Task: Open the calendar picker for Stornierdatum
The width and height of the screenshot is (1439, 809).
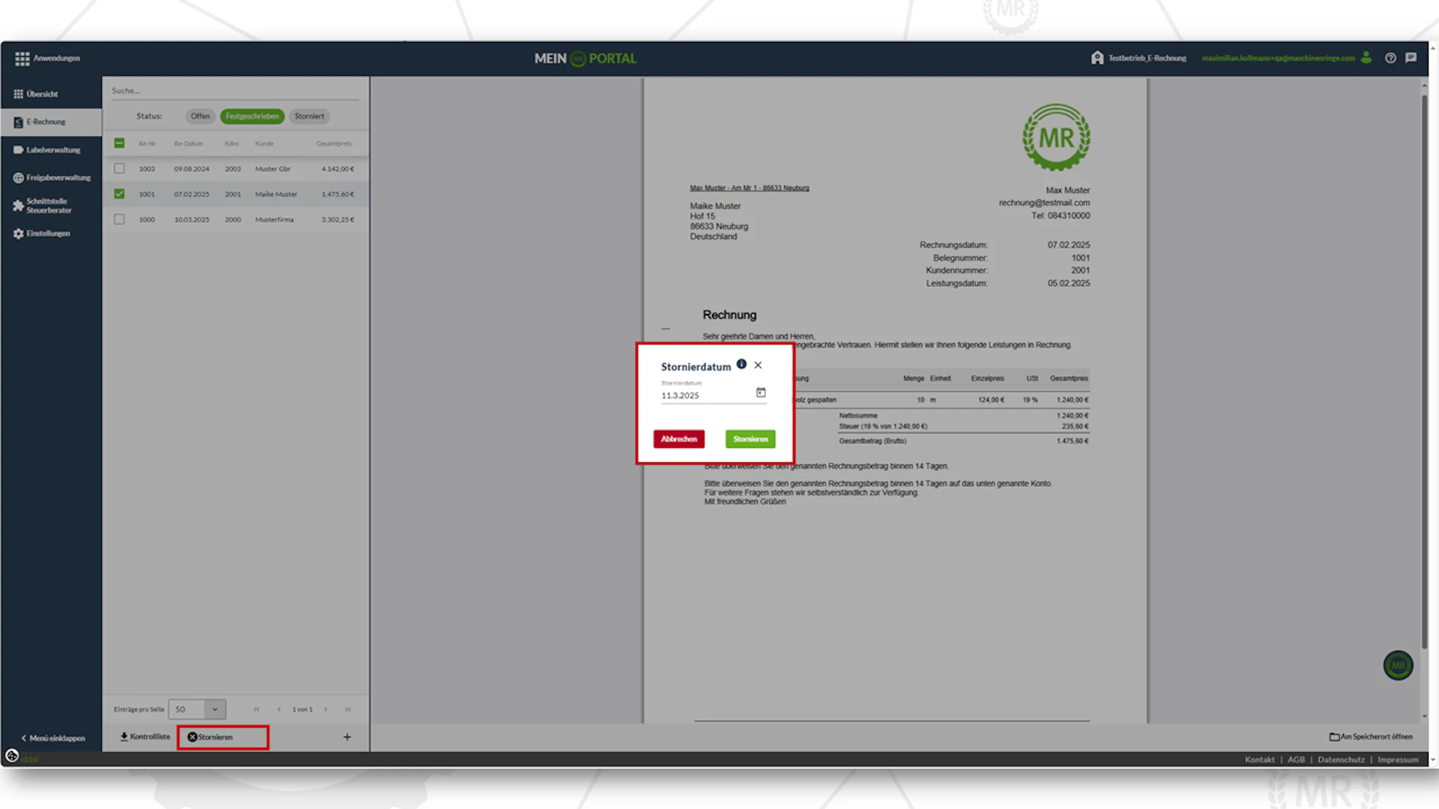Action: coord(761,393)
